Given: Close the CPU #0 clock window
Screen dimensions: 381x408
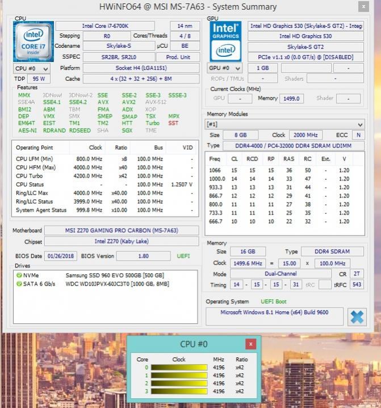Looking at the screenshot, I should pyautogui.click(x=250, y=344).
